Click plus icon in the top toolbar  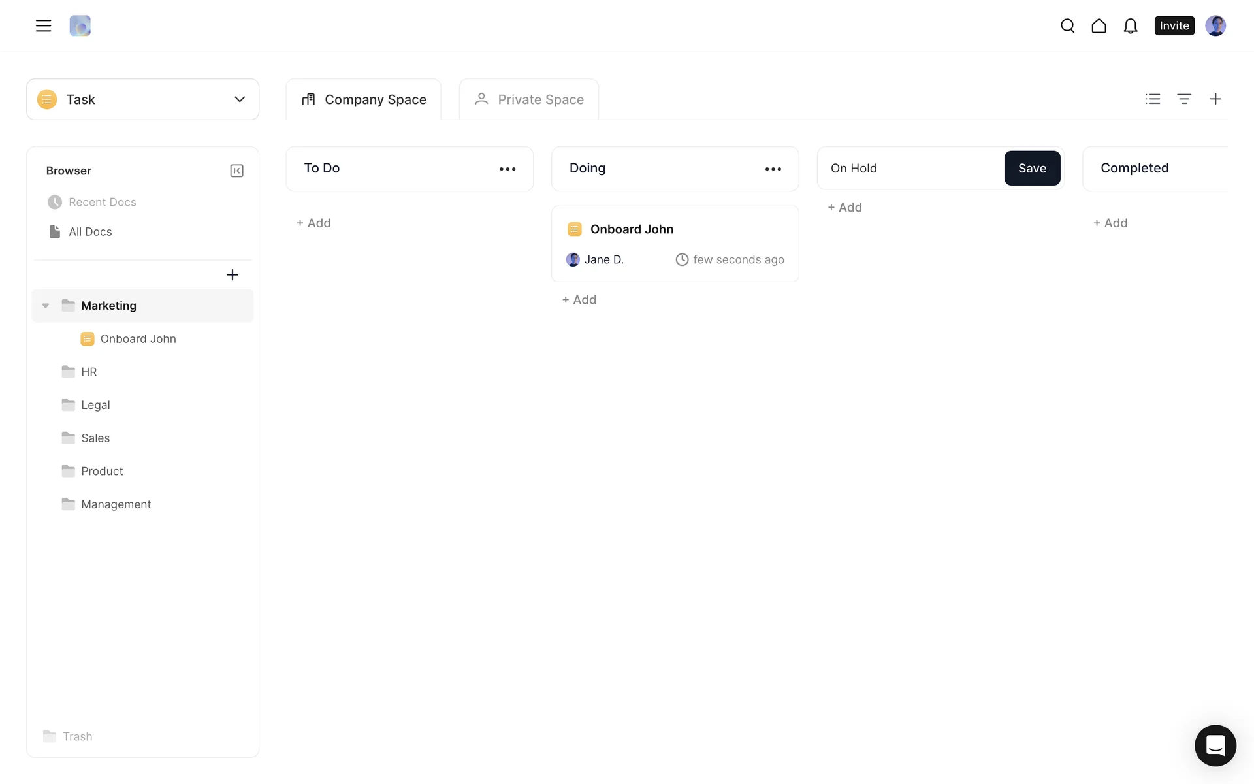coord(1215,99)
